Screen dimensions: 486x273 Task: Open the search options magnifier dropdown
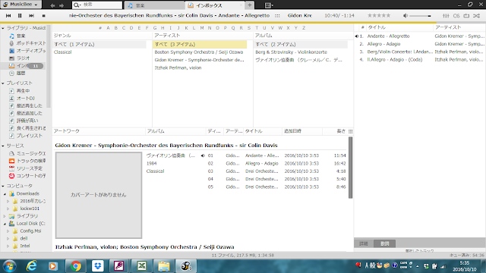[77, 5]
